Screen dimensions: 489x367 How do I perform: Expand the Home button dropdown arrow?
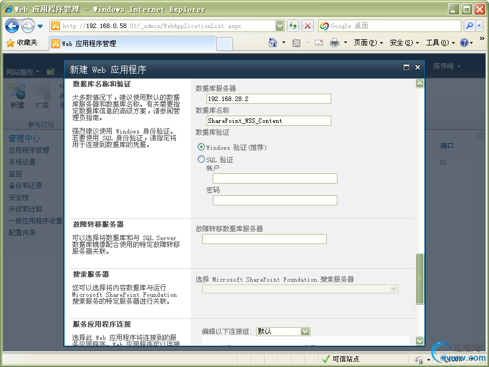click(284, 43)
